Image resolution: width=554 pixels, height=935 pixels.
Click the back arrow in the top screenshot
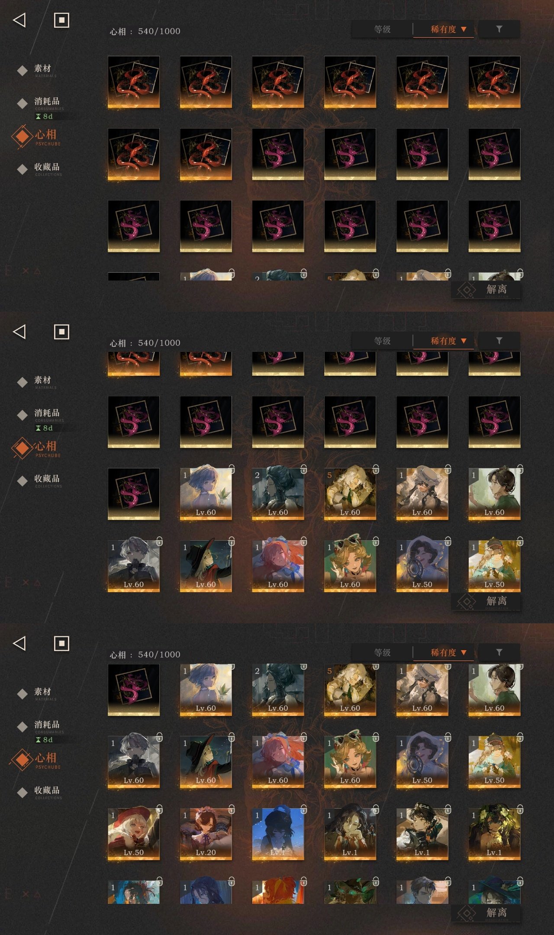19,20
